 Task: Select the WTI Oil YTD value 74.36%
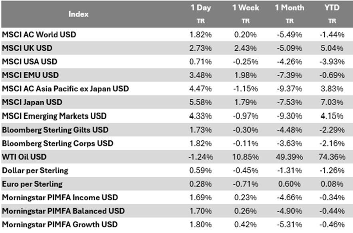(332, 157)
